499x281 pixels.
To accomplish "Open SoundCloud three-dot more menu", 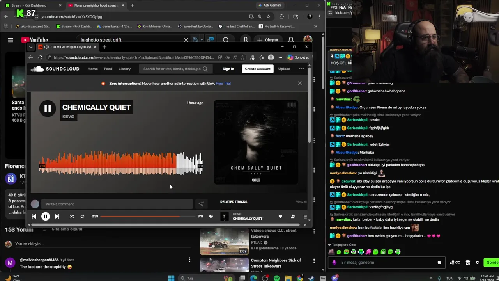I will point(302,69).
